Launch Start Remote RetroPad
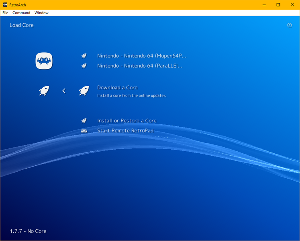300x241 pixels. [x=125, y=131]
